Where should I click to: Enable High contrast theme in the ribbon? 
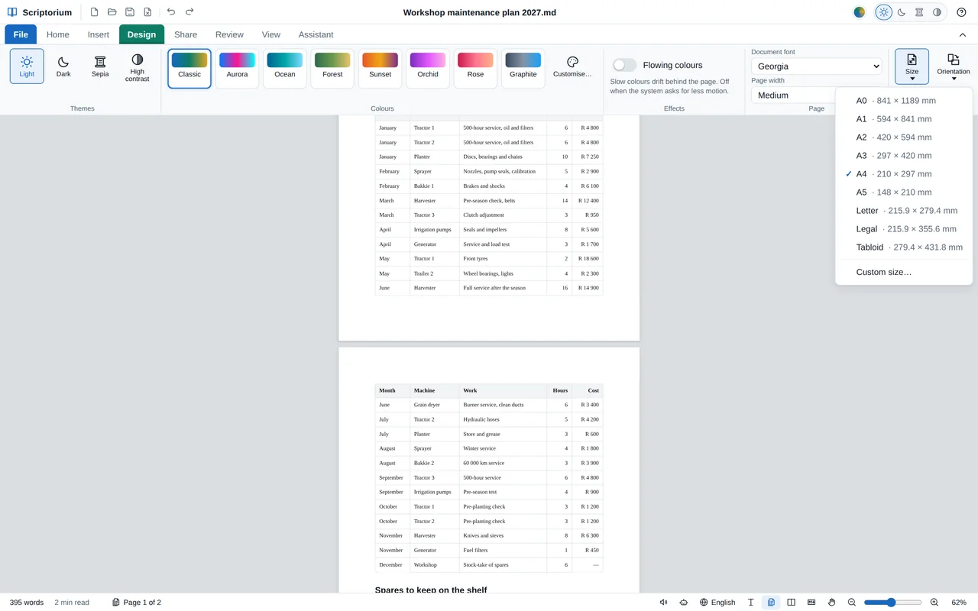click(x=138, y=66)
